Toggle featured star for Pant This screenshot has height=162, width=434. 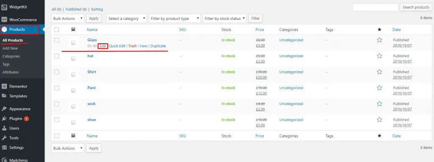(379, 88)
